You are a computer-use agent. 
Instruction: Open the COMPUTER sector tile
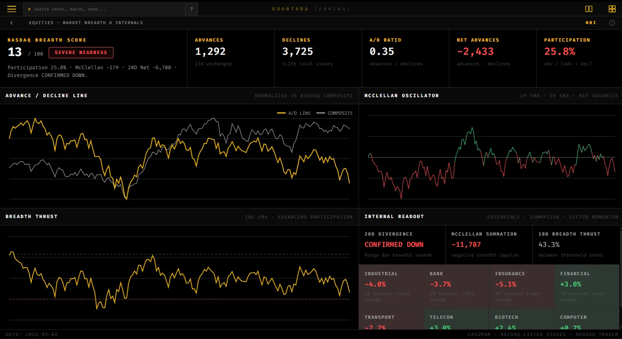coord(587,319)
